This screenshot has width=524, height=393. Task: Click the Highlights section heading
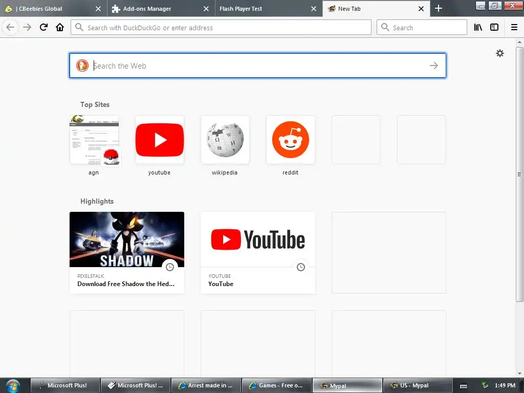[x=97, y=201]
